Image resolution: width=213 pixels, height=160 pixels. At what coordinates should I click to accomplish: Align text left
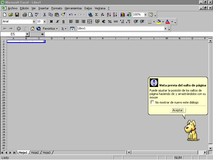click(x=71, y=22)
